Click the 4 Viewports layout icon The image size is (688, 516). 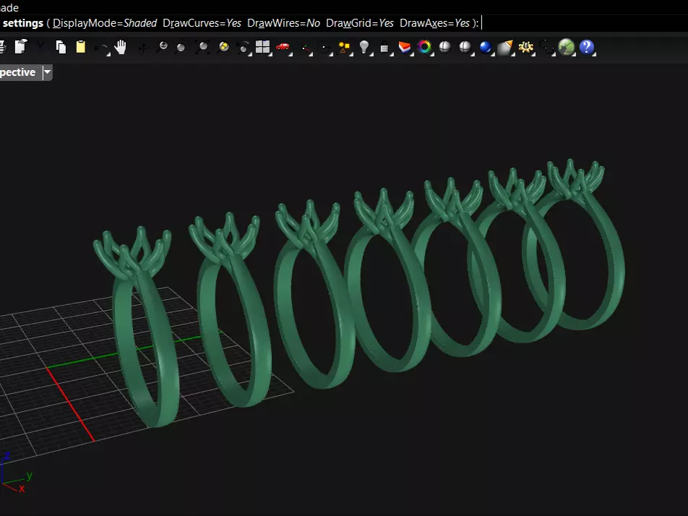click(263, 47)
